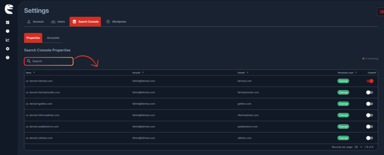Click name cell sc-domain:lifeinmadinah.com
Viewport: 384px width, 155px height.
point(43,115)
